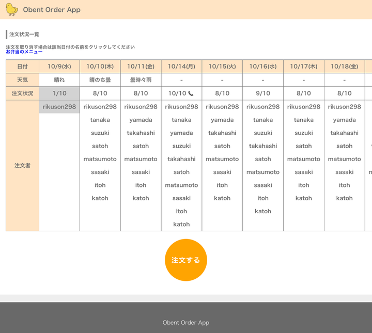The height and width of the screenshot is (333, 372).
Task: Click the 注文者 row header
Action: (23, 165)
